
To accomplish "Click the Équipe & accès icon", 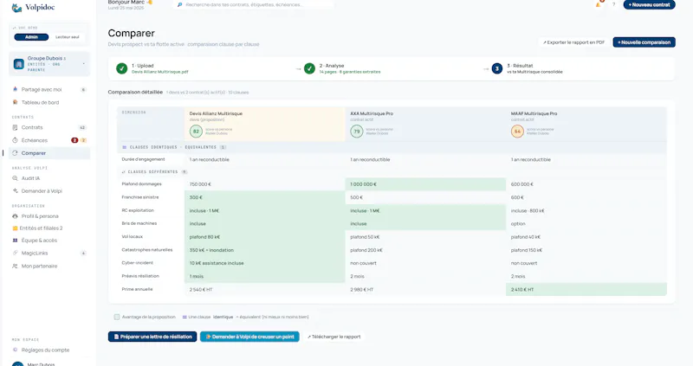I will pyautogui.click(x=15, y=241).
